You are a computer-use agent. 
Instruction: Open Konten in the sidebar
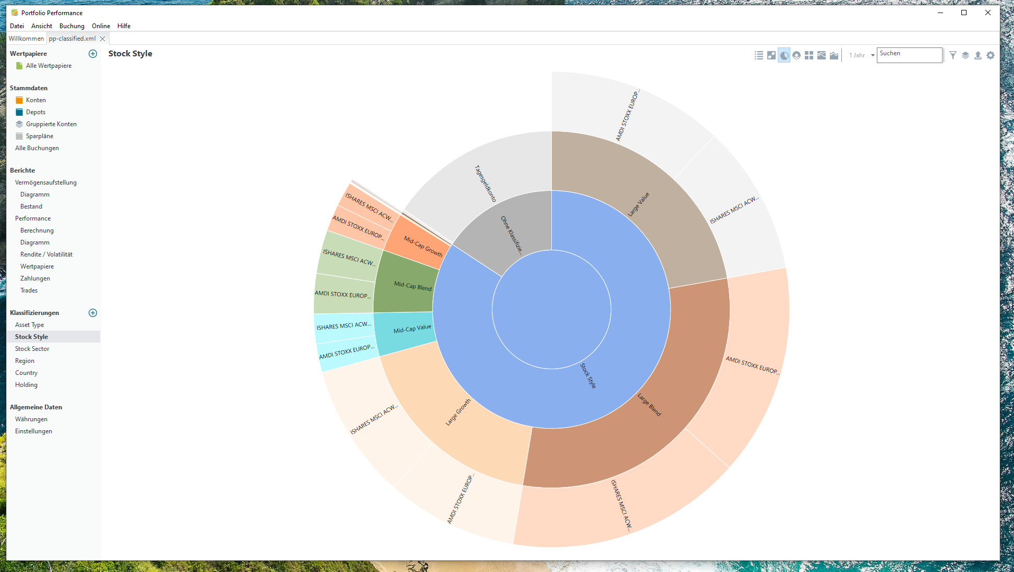point(36,100)
